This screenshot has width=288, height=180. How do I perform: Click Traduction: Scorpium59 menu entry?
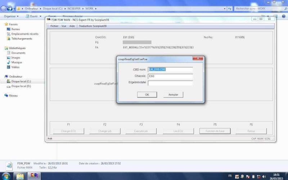pyautogui.click(x=93, y=26)
